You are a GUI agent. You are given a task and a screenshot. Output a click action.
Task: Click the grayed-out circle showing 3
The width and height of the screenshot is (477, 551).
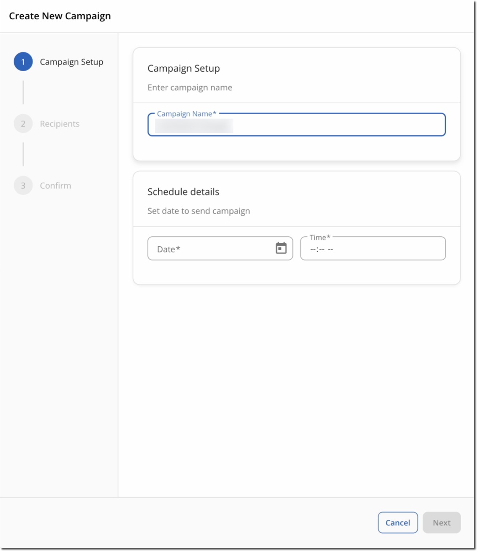23,185
